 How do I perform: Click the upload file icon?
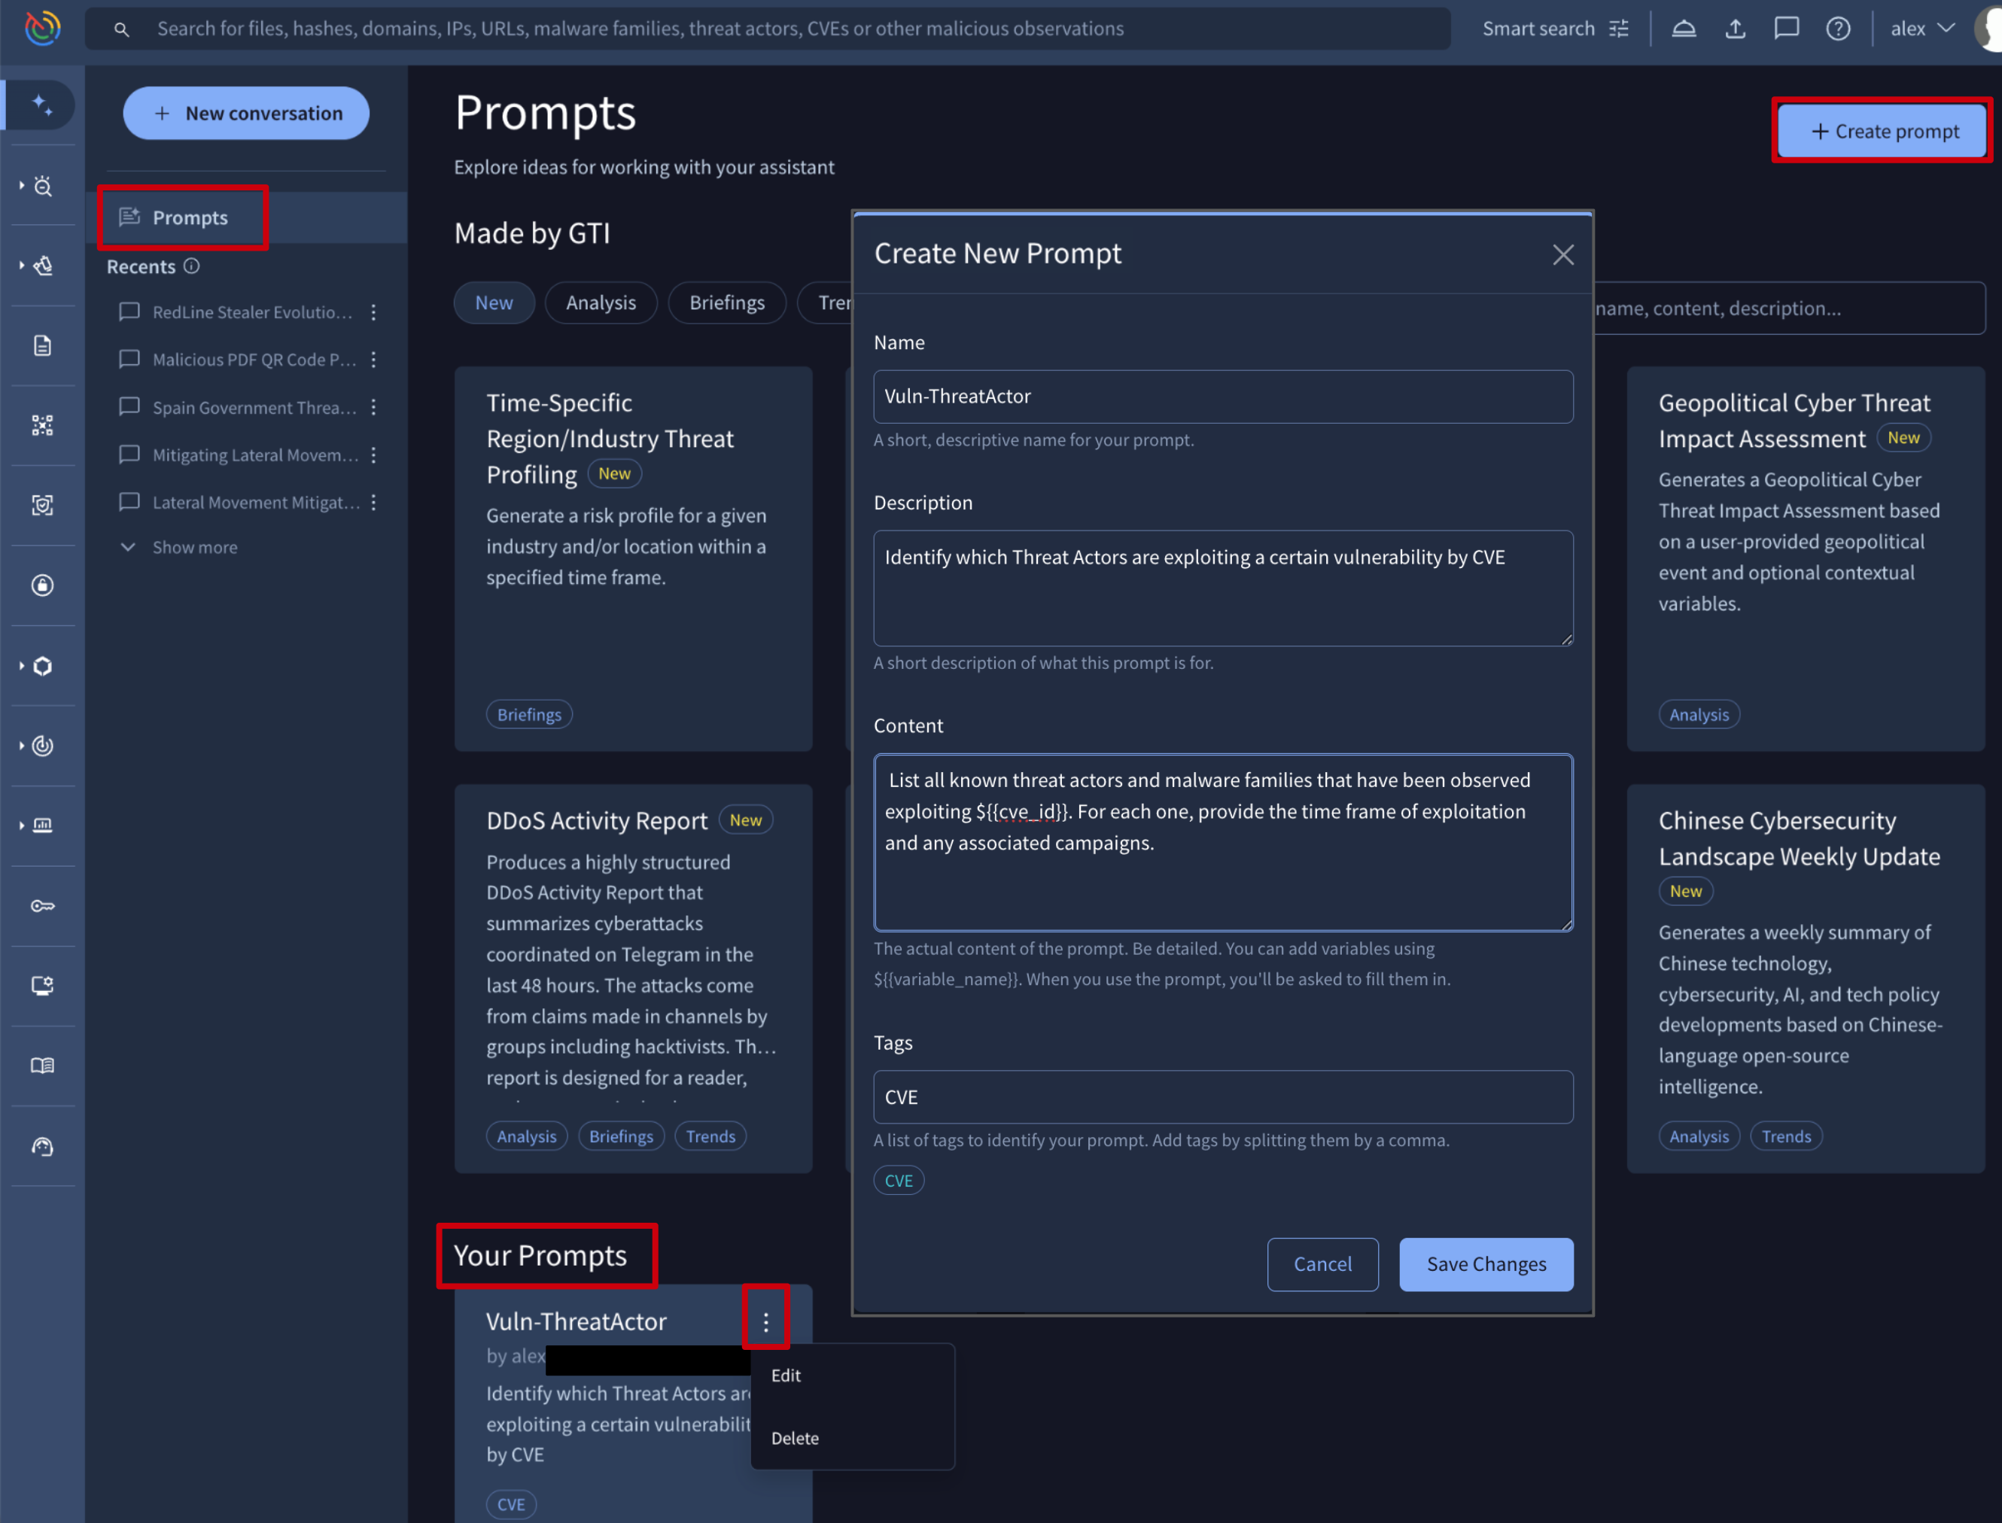tap(1735, 29)
